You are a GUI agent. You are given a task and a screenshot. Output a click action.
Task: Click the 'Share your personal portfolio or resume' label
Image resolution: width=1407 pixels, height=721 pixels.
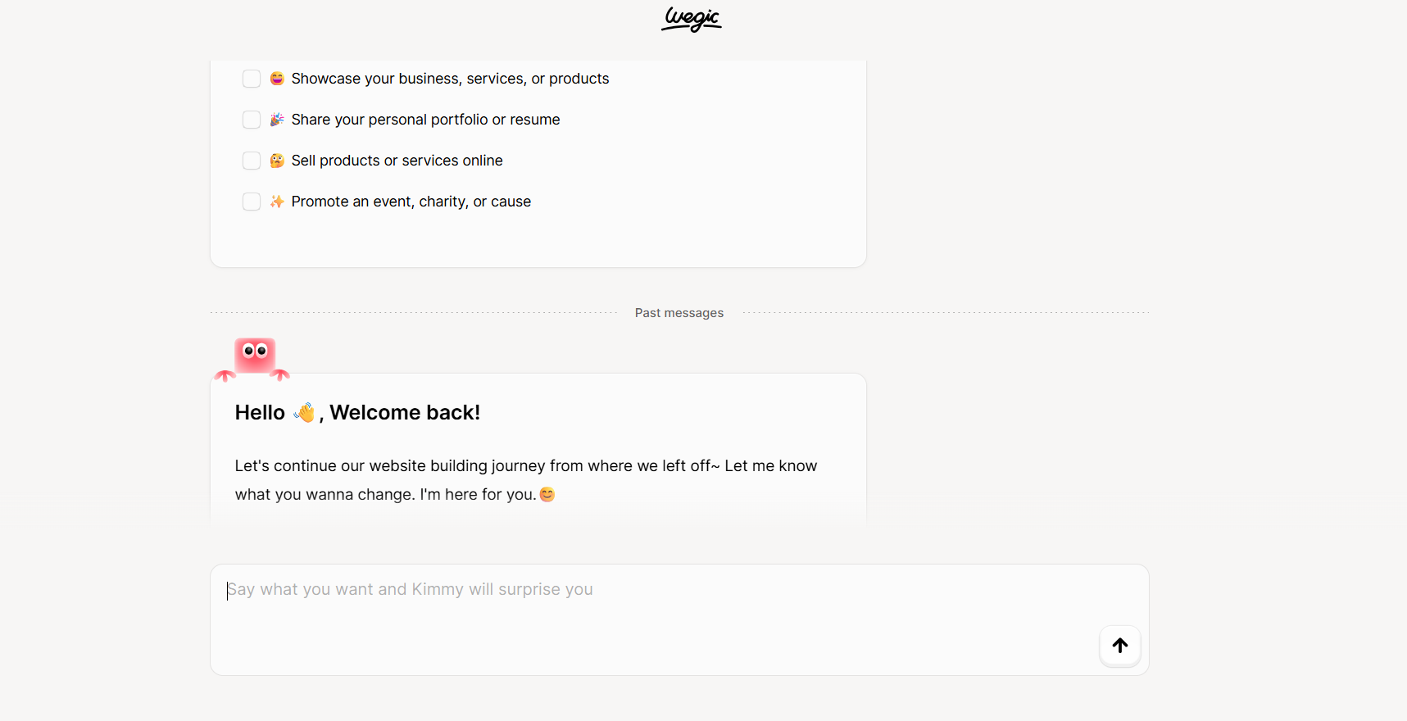click(x=425, y=120)
